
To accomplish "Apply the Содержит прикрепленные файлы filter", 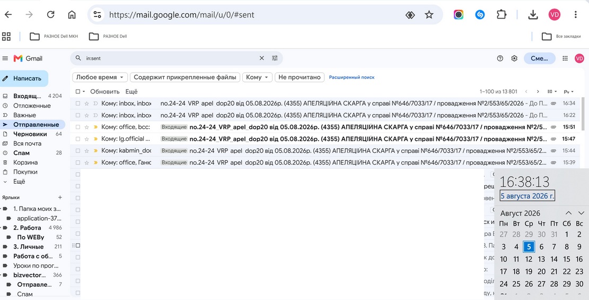I will [x=185, y=77].
